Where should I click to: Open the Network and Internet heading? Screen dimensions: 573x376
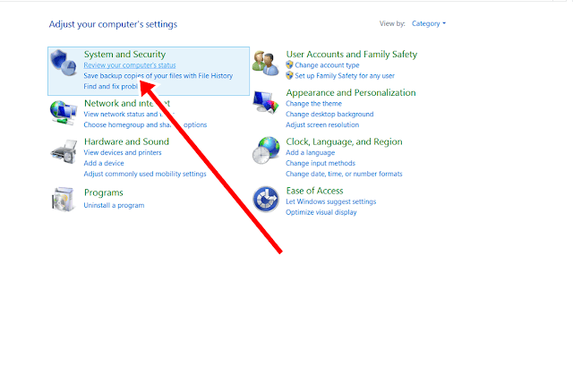click(127, 103)
